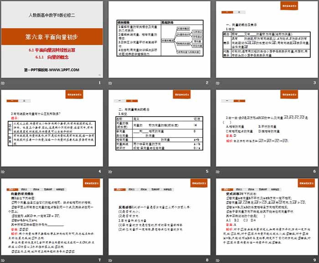The height and width of the screenshot is (263, 319).
Task: Open slide 9 with the variant exercise
Action: [267, 217]
